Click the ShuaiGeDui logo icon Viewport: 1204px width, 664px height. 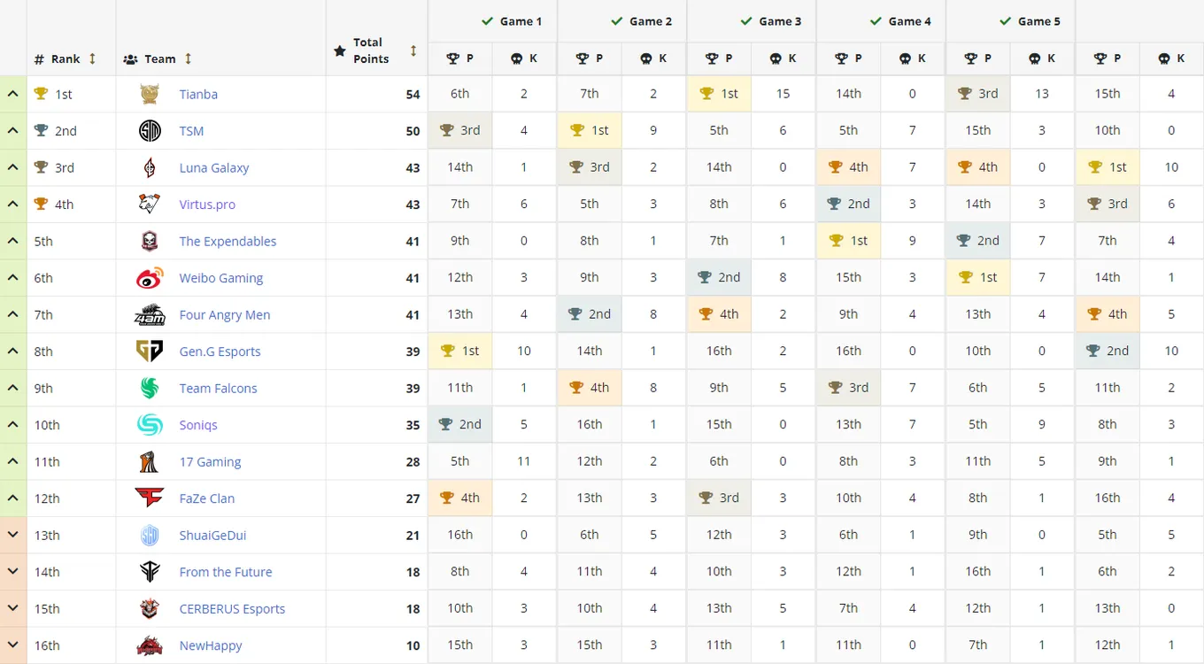point(150,536)
